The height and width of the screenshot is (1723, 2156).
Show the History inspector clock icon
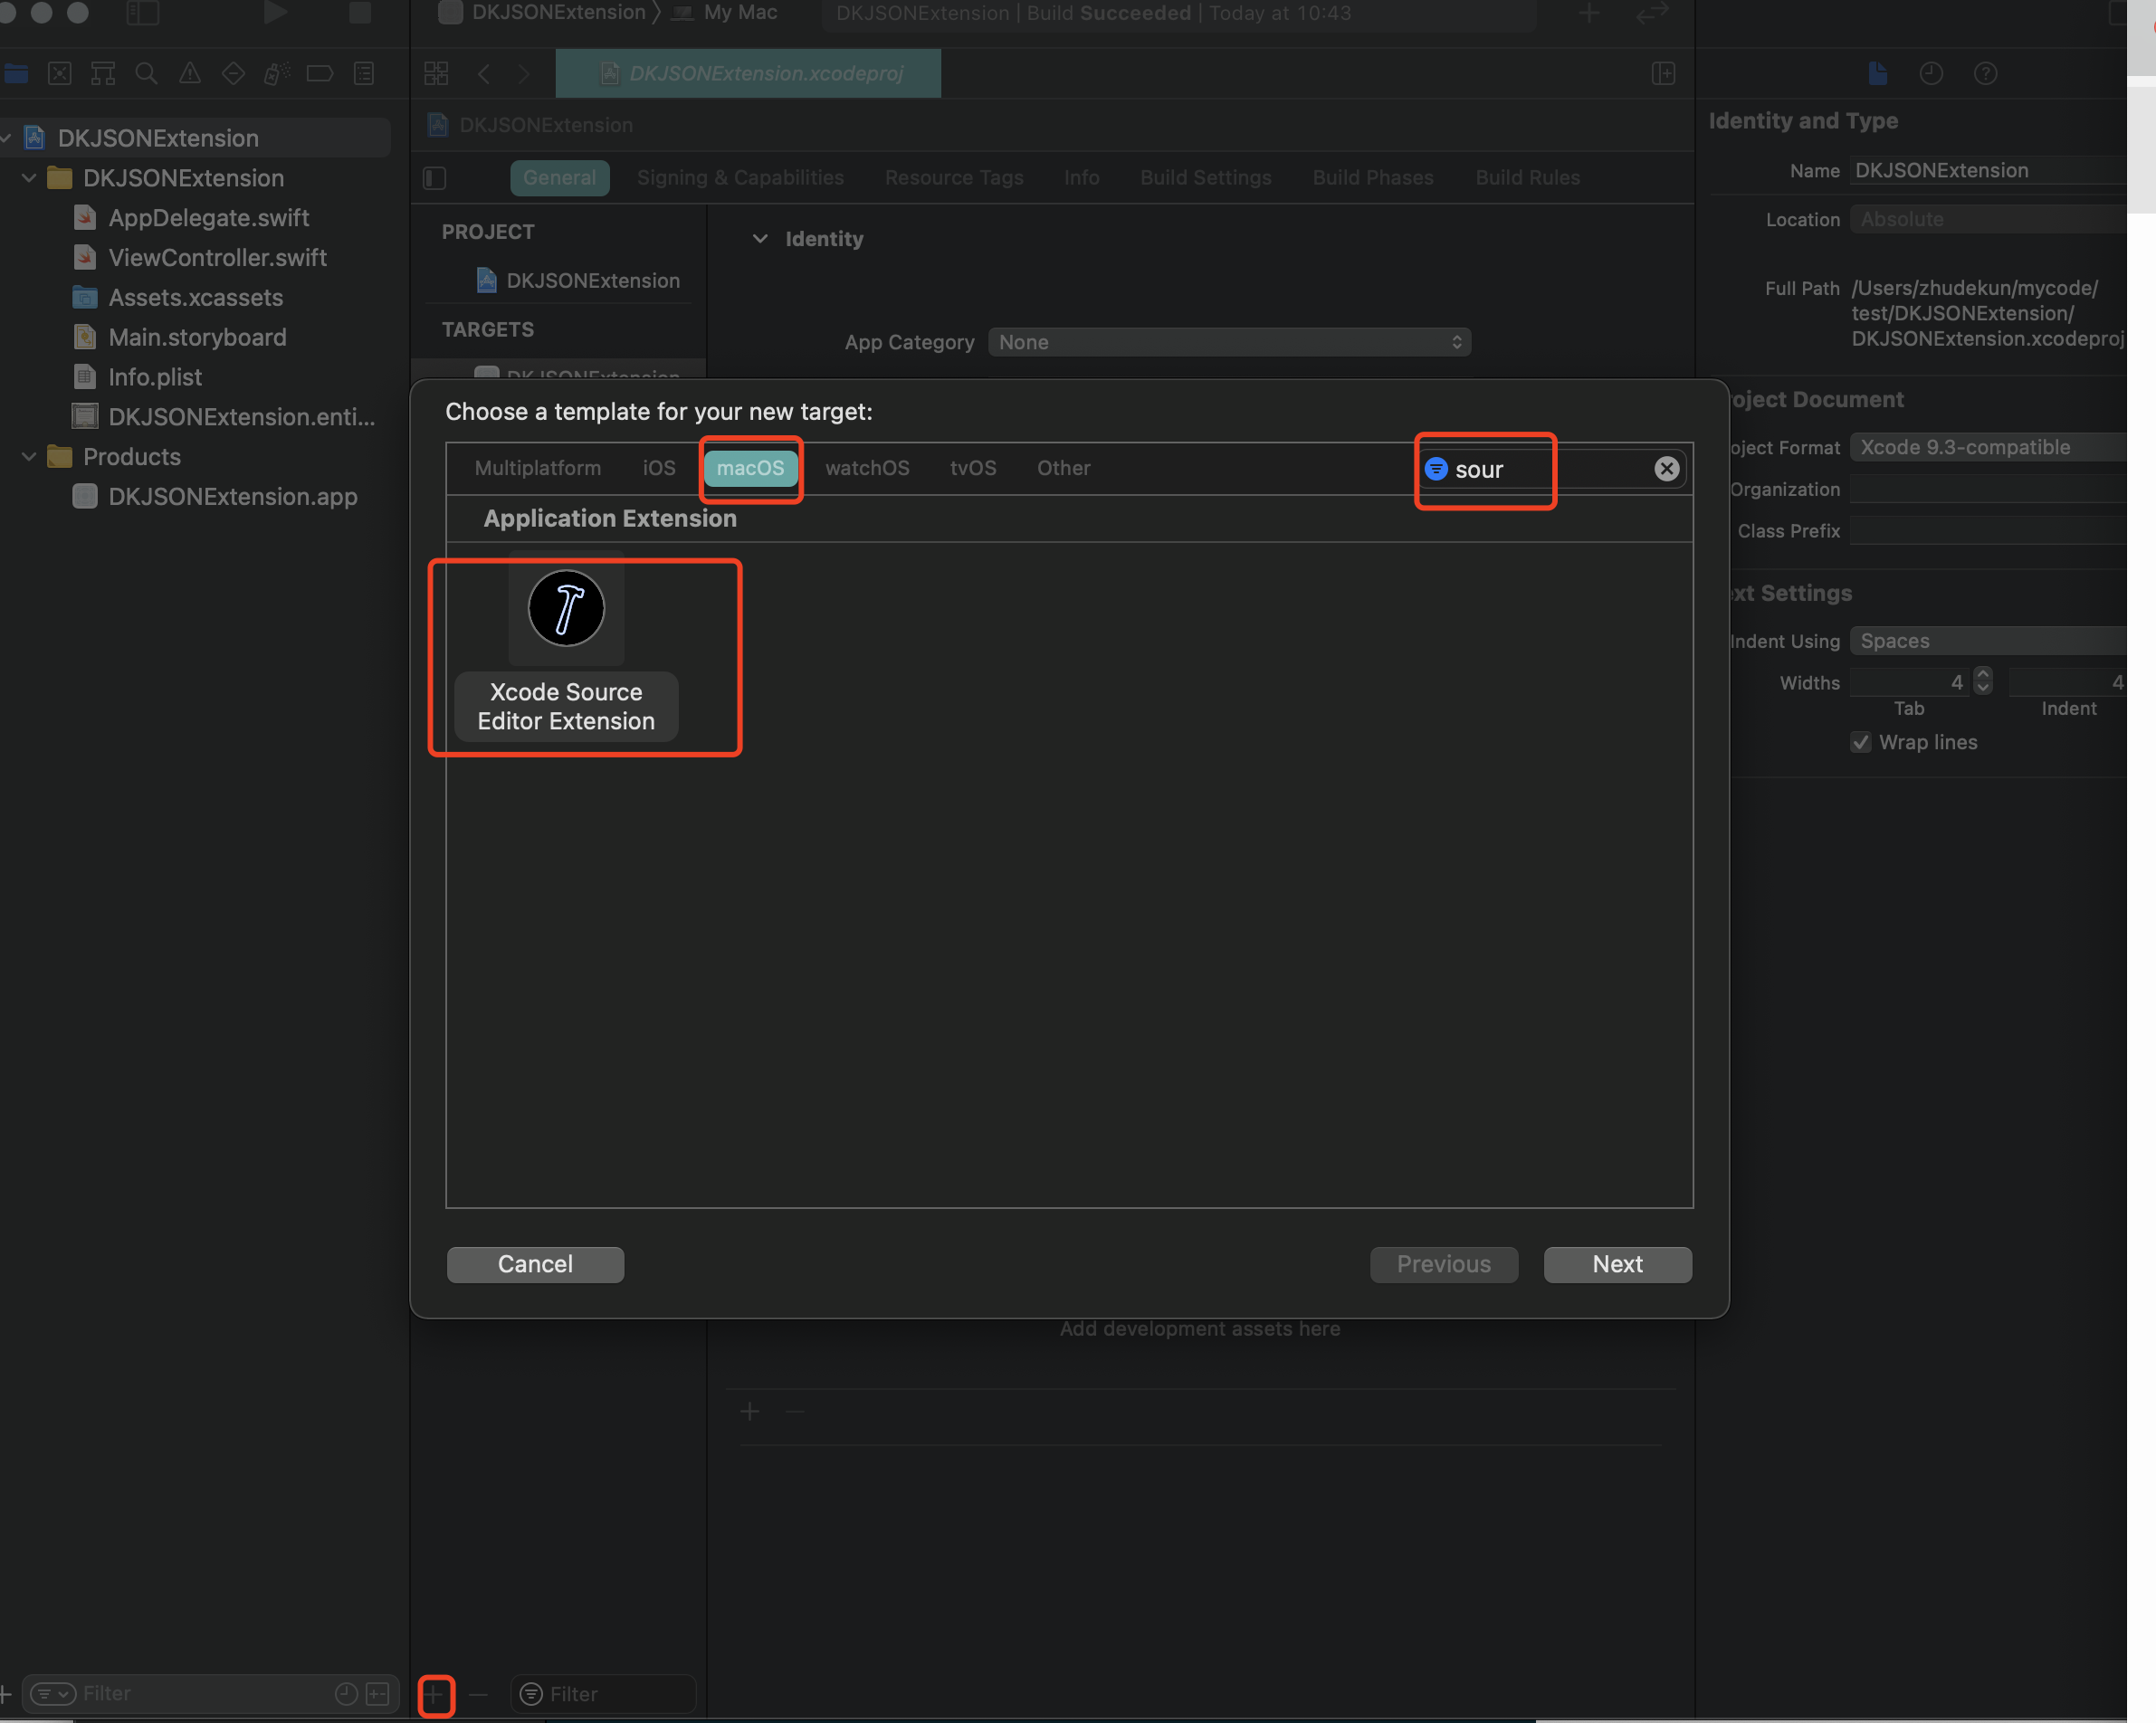[1931, 74]
